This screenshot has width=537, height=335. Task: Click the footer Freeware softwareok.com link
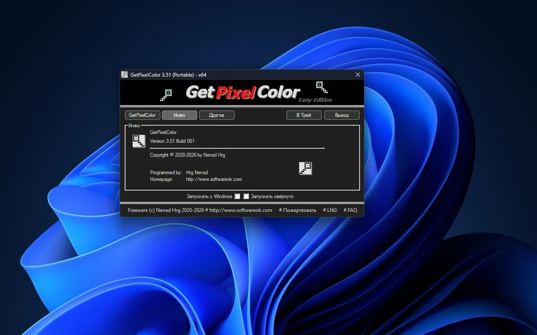click(200, 210)
